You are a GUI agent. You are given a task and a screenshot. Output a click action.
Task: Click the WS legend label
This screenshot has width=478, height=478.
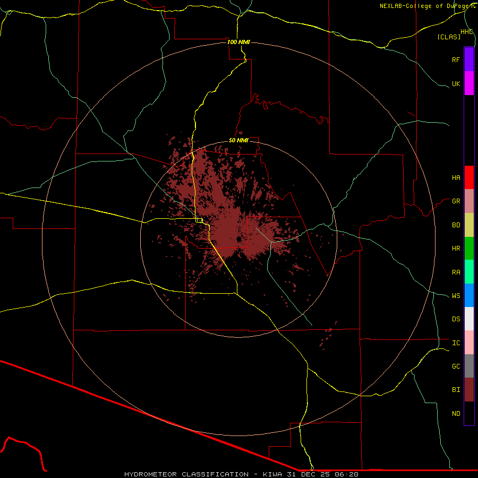tap(456, 296)
